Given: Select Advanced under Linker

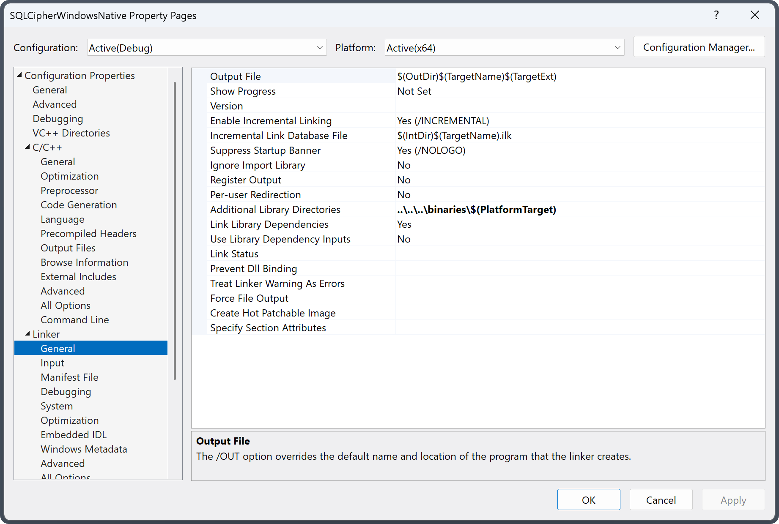Looking at the screenshot, I should click(x=63, y=464).
